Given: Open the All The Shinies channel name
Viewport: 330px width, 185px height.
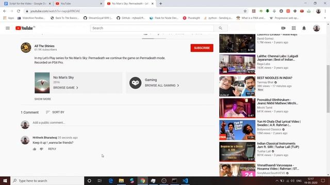Looking at the screenshot, I should (44, 46).
